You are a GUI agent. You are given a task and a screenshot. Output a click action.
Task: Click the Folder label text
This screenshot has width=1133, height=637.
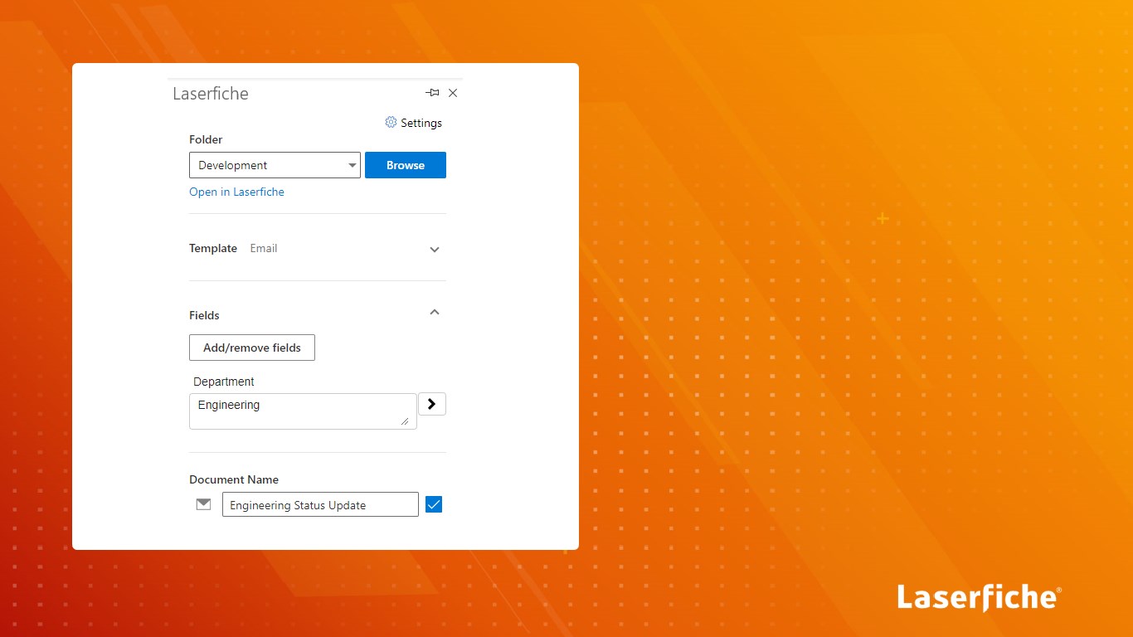click(206, 139)
